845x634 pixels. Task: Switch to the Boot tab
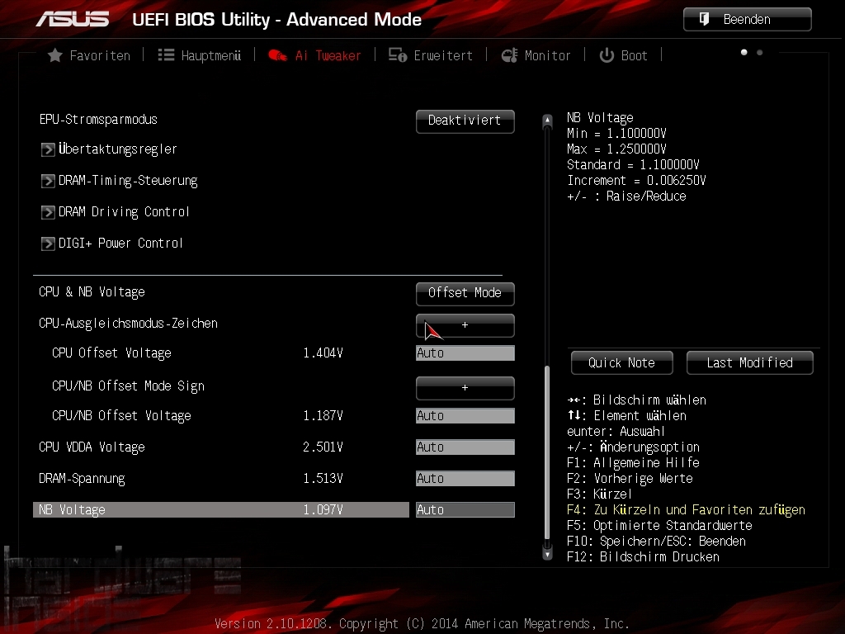[624, 55]
